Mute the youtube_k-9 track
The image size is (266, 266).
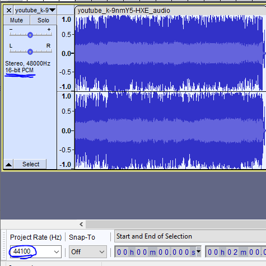[x=17, y=20]
